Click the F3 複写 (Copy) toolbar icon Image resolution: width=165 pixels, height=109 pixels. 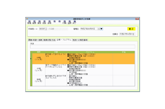point(39,22)
